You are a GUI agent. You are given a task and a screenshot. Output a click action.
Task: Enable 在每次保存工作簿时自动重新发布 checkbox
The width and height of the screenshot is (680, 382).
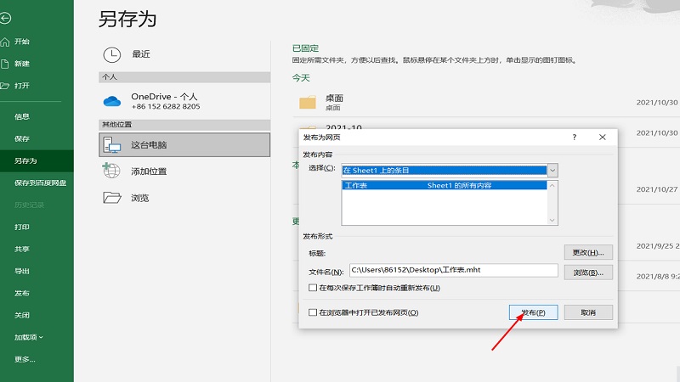313,289
